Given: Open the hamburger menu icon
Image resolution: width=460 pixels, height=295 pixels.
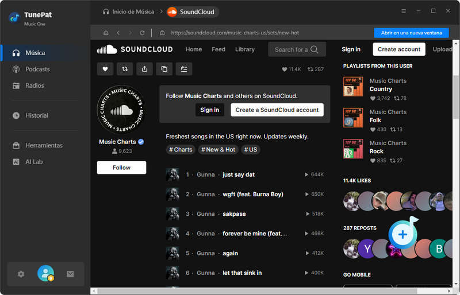Looking at the screenshot, I should pos(404,11).
